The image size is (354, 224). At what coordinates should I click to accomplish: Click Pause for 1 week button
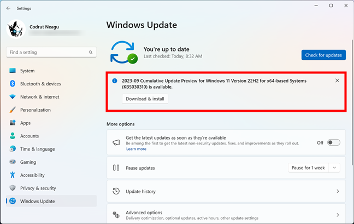(x=308, y=168)
